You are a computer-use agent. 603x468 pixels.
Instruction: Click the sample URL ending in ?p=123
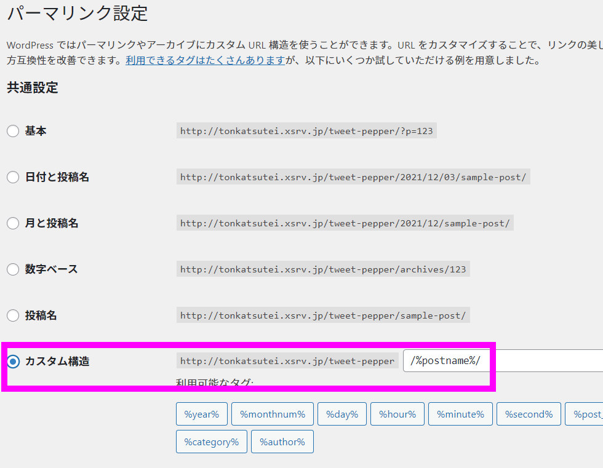(x=306, y=131)
